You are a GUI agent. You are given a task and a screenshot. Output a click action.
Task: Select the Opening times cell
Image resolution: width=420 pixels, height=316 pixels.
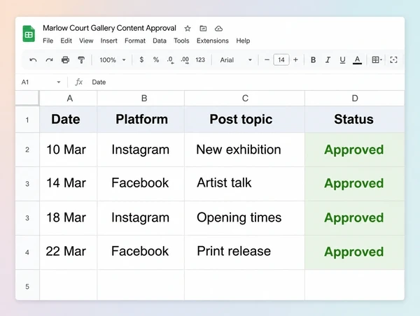pyautogui.click(x=244, y=218)
